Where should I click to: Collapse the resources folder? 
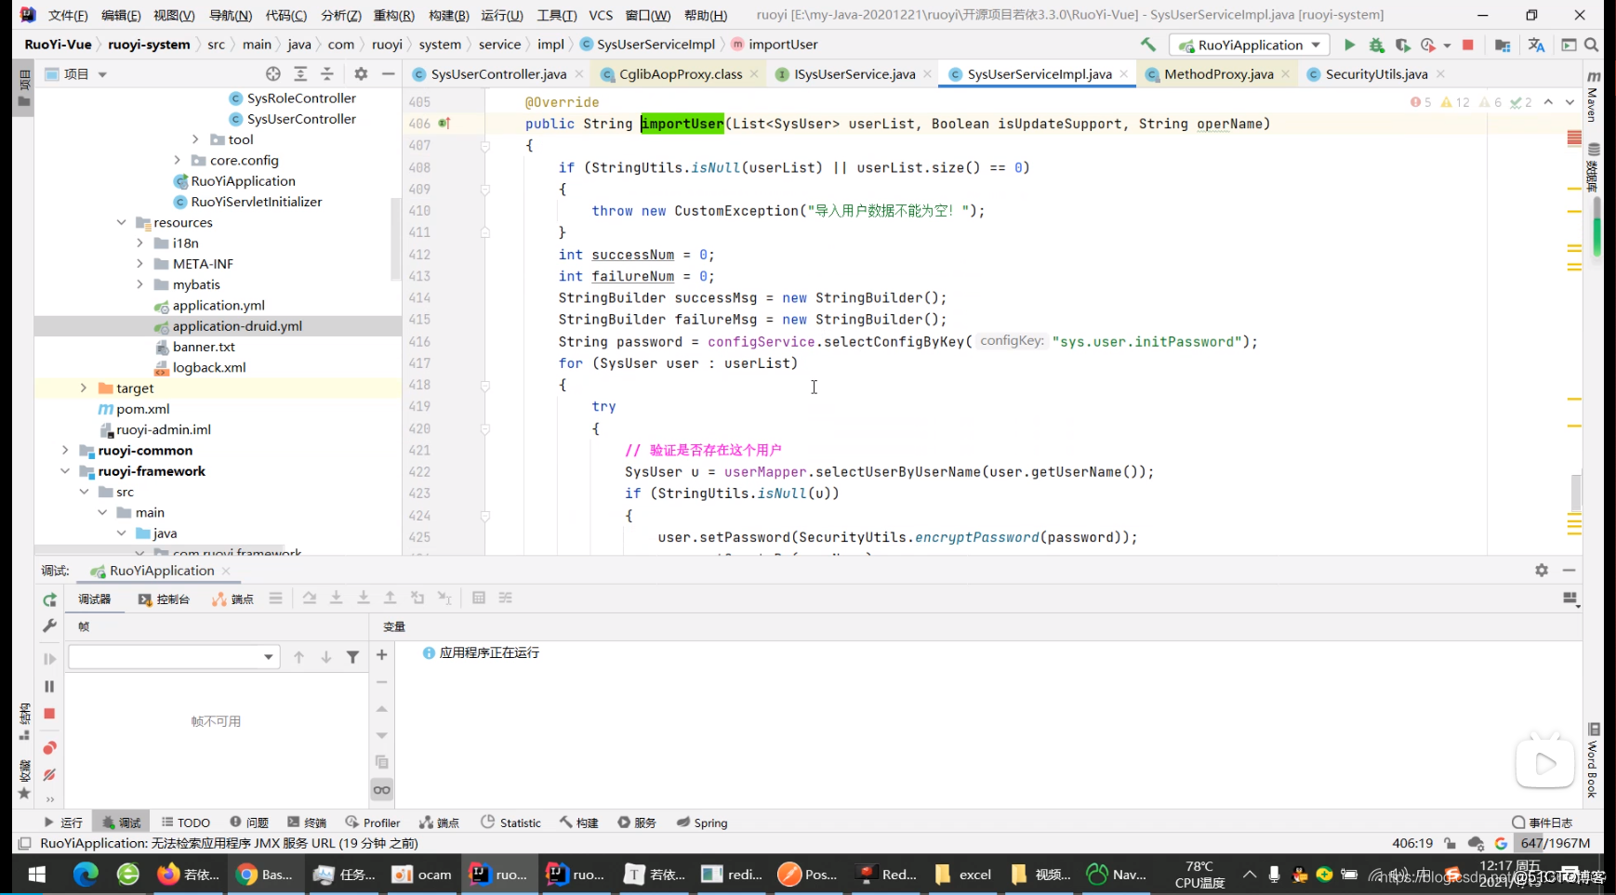(x=121, y=222)
